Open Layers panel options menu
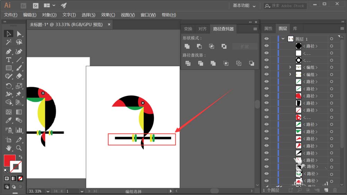347x195 pixels. click(342, 28)
